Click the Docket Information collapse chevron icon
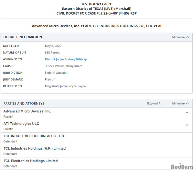Screen dimensions: 194x170 (x=187, y=37)
